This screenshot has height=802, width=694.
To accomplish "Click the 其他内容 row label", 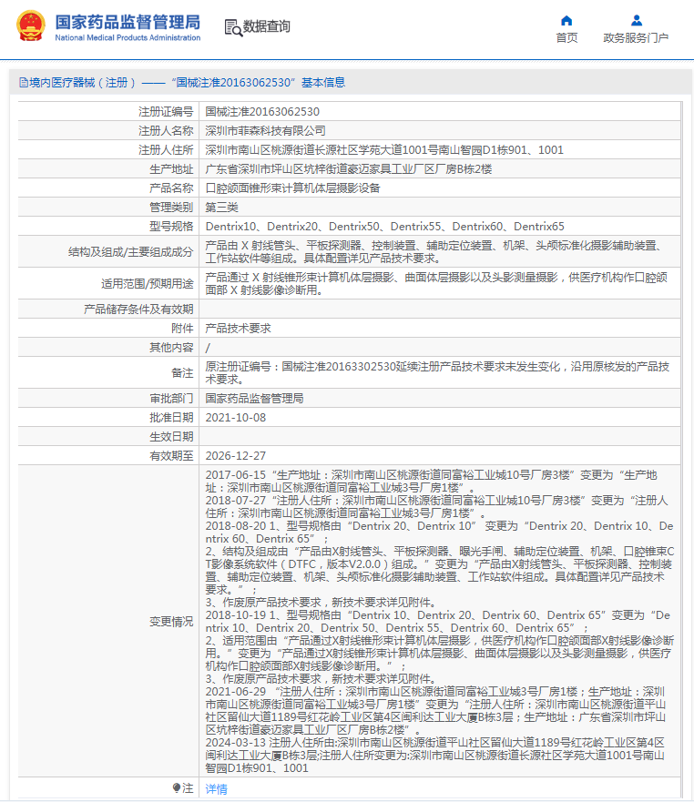I will 171,348.
